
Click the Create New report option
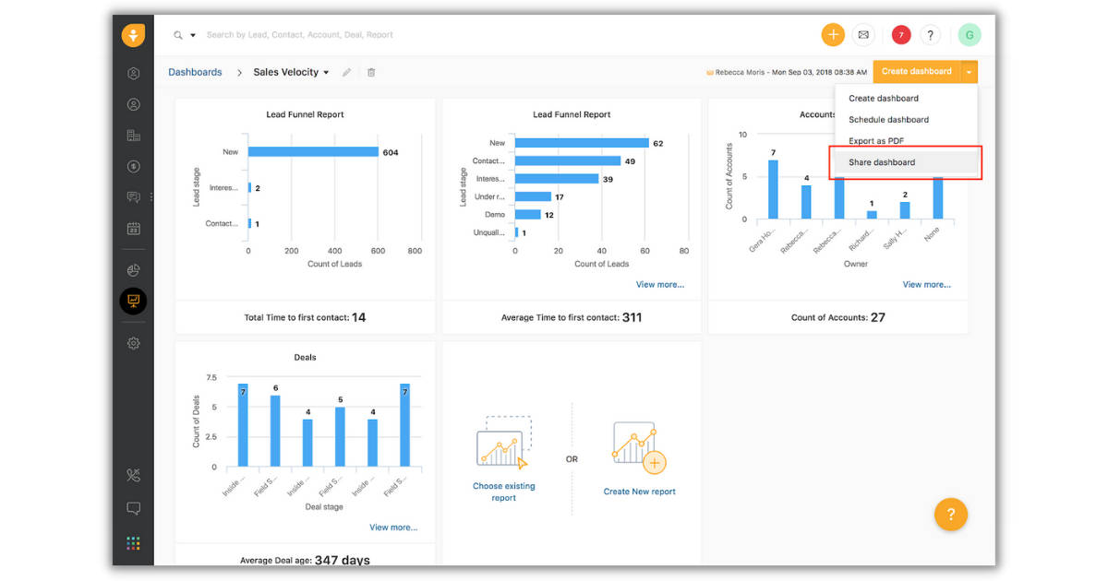tap(639, 491)
